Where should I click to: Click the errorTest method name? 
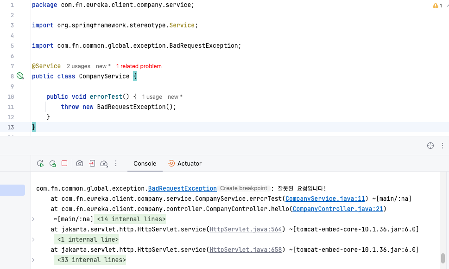point(106,96)
